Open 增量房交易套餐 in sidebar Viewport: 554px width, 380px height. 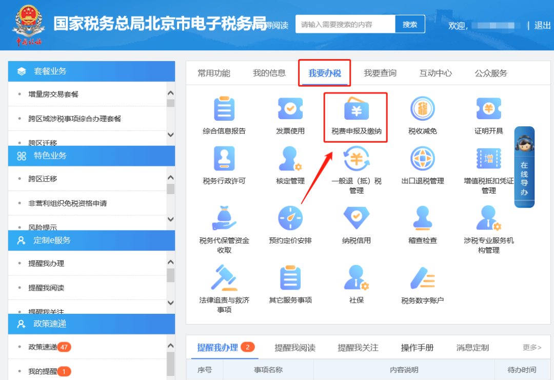[x=53, y=94]
